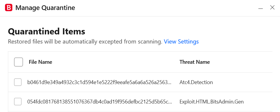Tick the select-all checkbox beside File Name
Viewport: 280px width, 112px height.
pyautogui.click(x=19, y=62)
